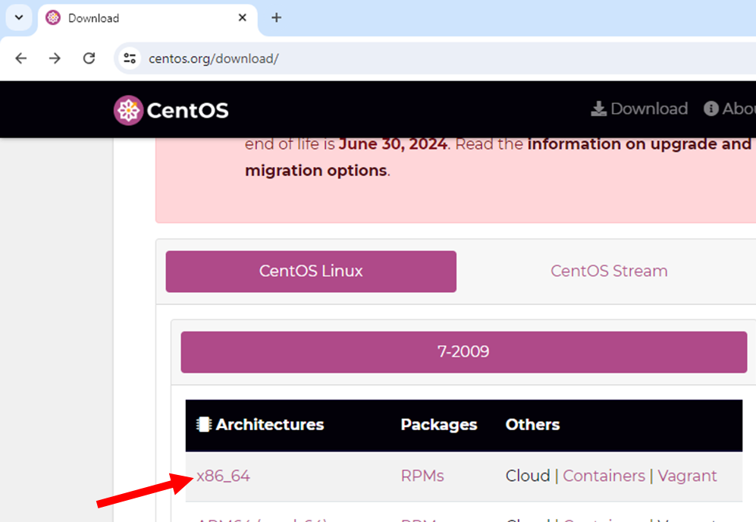This screenshot has height=522, width=756.
Task: Go back to the previous page
Action: [x=21, y=58]
